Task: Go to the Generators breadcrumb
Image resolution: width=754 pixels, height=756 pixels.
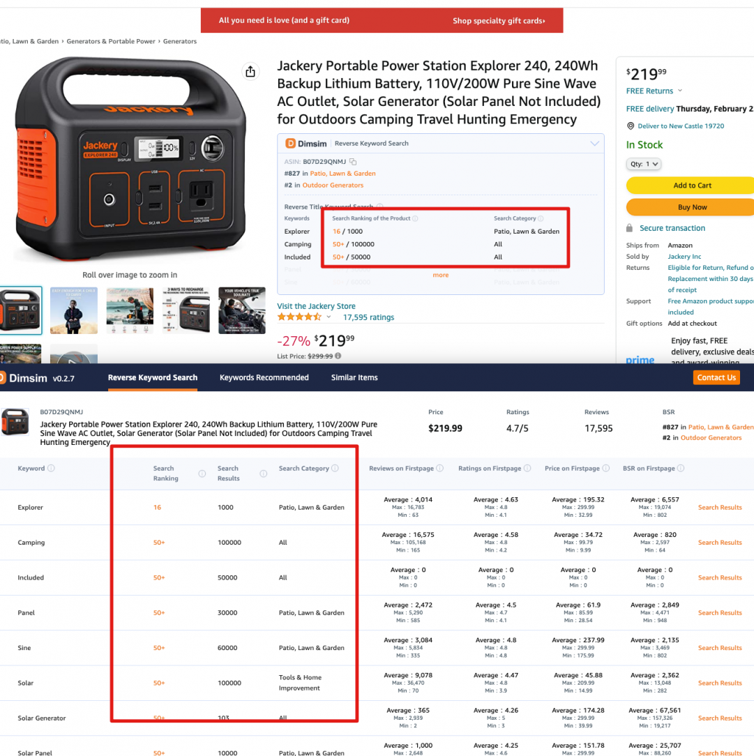Action: coord(180,41)
